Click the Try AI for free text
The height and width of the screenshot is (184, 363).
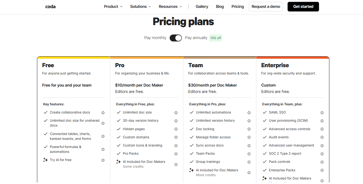[x=61, y=160]
